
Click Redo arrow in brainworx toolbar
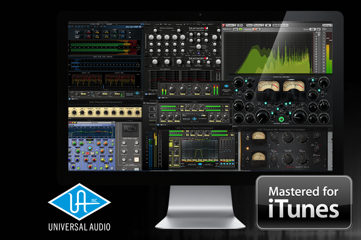click(x=165, y=24)
